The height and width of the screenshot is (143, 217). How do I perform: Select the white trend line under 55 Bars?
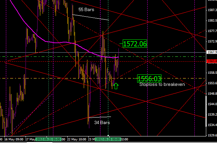91,17
